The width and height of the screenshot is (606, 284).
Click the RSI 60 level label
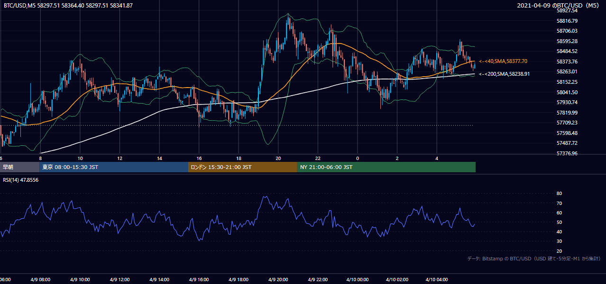click(559, 213)
